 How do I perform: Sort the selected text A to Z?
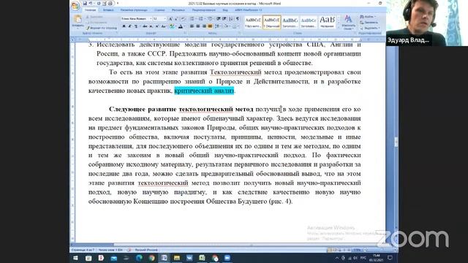click(231, 19)
